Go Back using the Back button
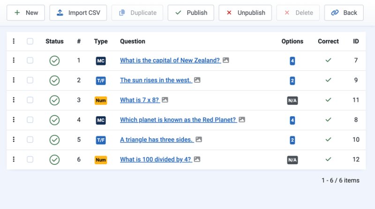This screenshot has width=375, height=209. (344, 13)
